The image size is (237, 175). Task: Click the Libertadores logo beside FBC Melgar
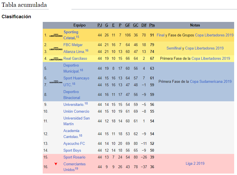point(56,48)
